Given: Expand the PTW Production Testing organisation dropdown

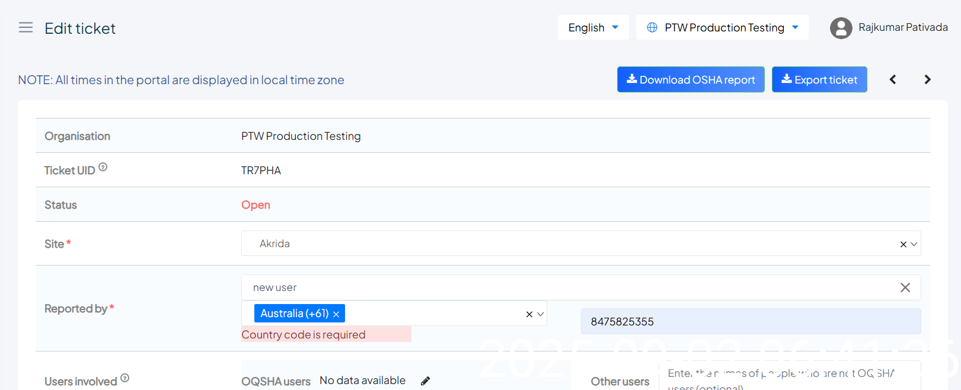Looking at the screenshot, I should click(722, 28).
